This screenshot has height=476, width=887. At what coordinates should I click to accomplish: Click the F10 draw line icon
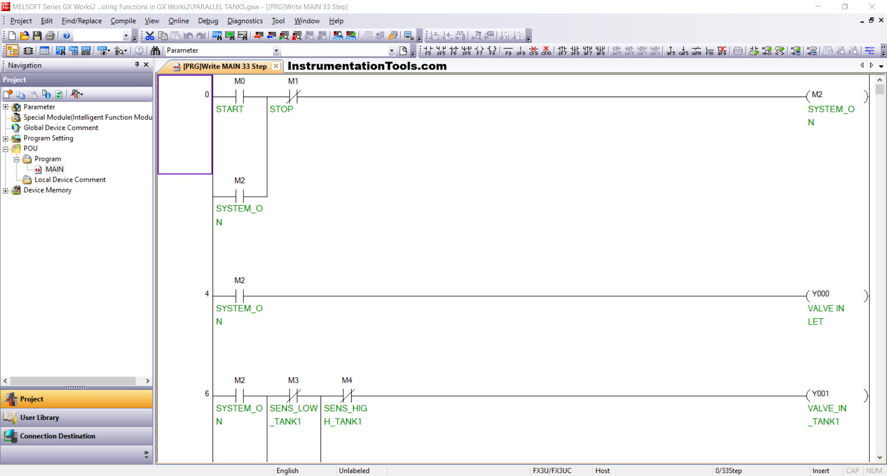coord(710,50)
